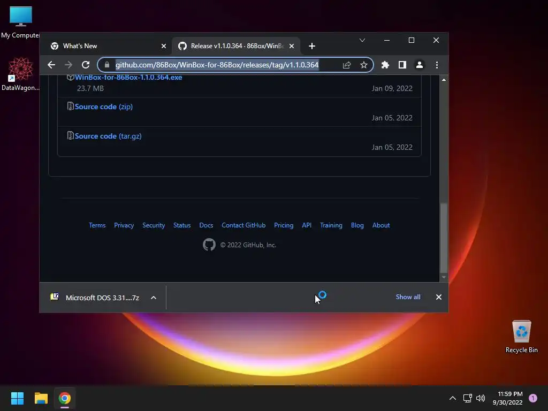Share this page using the share icon

tap(347, 65)
